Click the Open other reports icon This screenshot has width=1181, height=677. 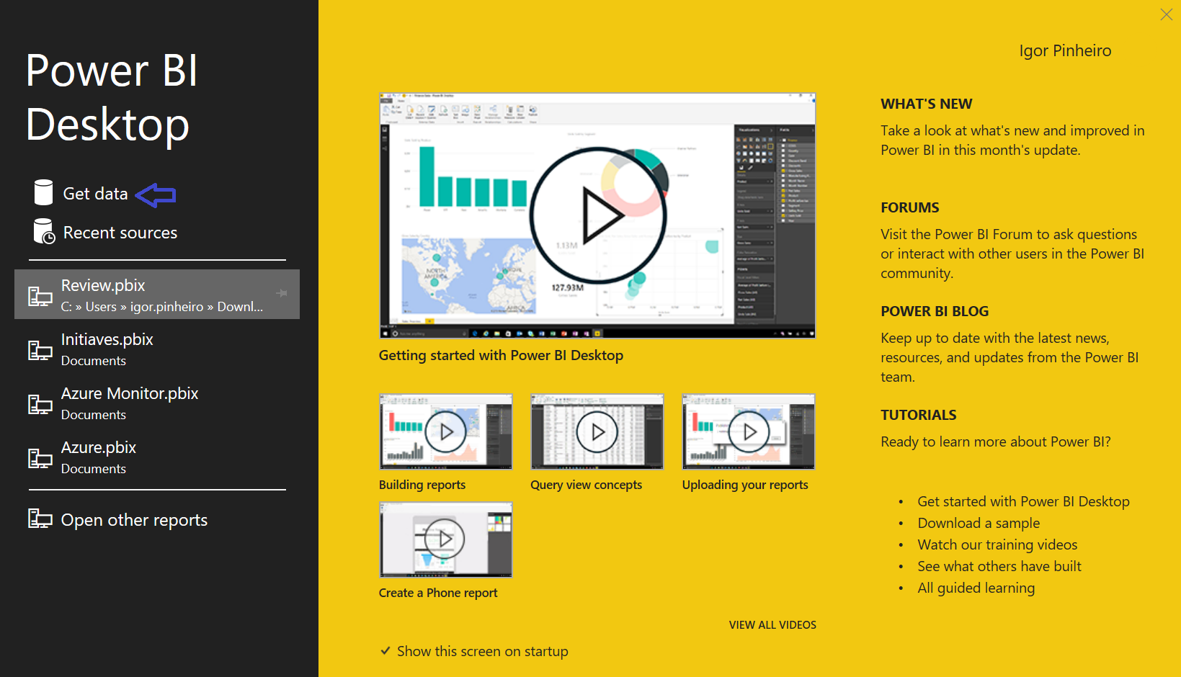pyautogui.click(x=40, y=519)
